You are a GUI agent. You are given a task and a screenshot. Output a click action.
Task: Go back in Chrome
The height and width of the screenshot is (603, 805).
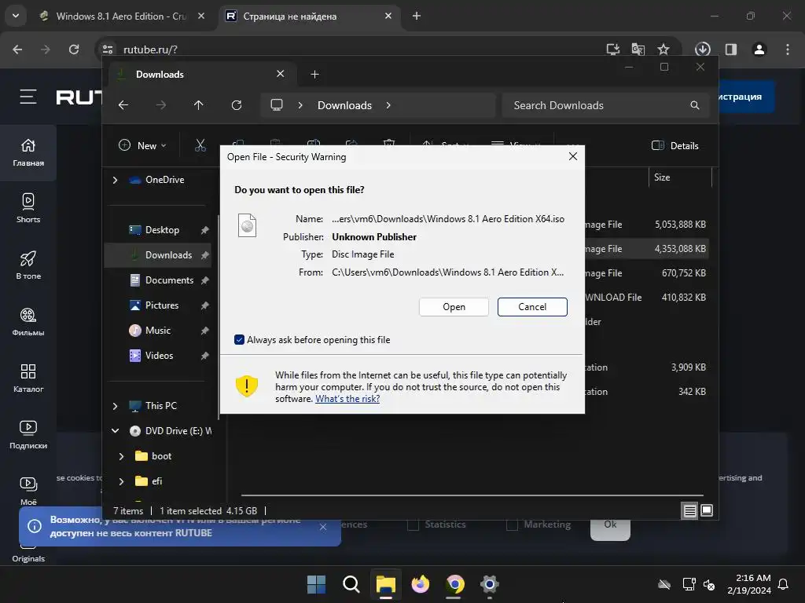tap(17, 49)
